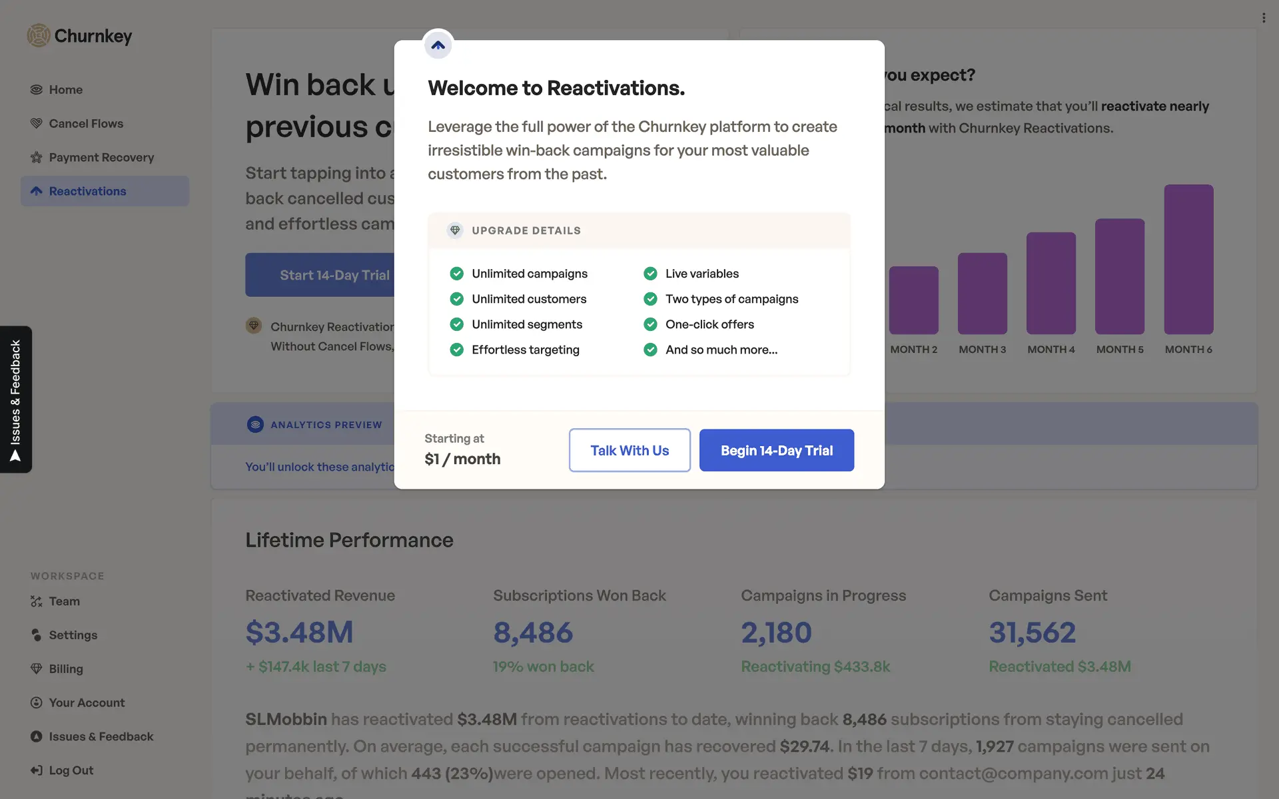Click the Payment Recovery star icon
The image size is (1279, 799).
pos(37,158)
